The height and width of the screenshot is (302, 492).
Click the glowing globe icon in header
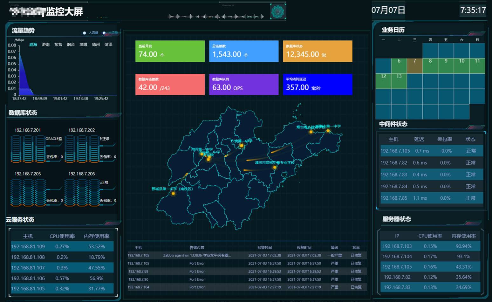(x=278, y=12)
